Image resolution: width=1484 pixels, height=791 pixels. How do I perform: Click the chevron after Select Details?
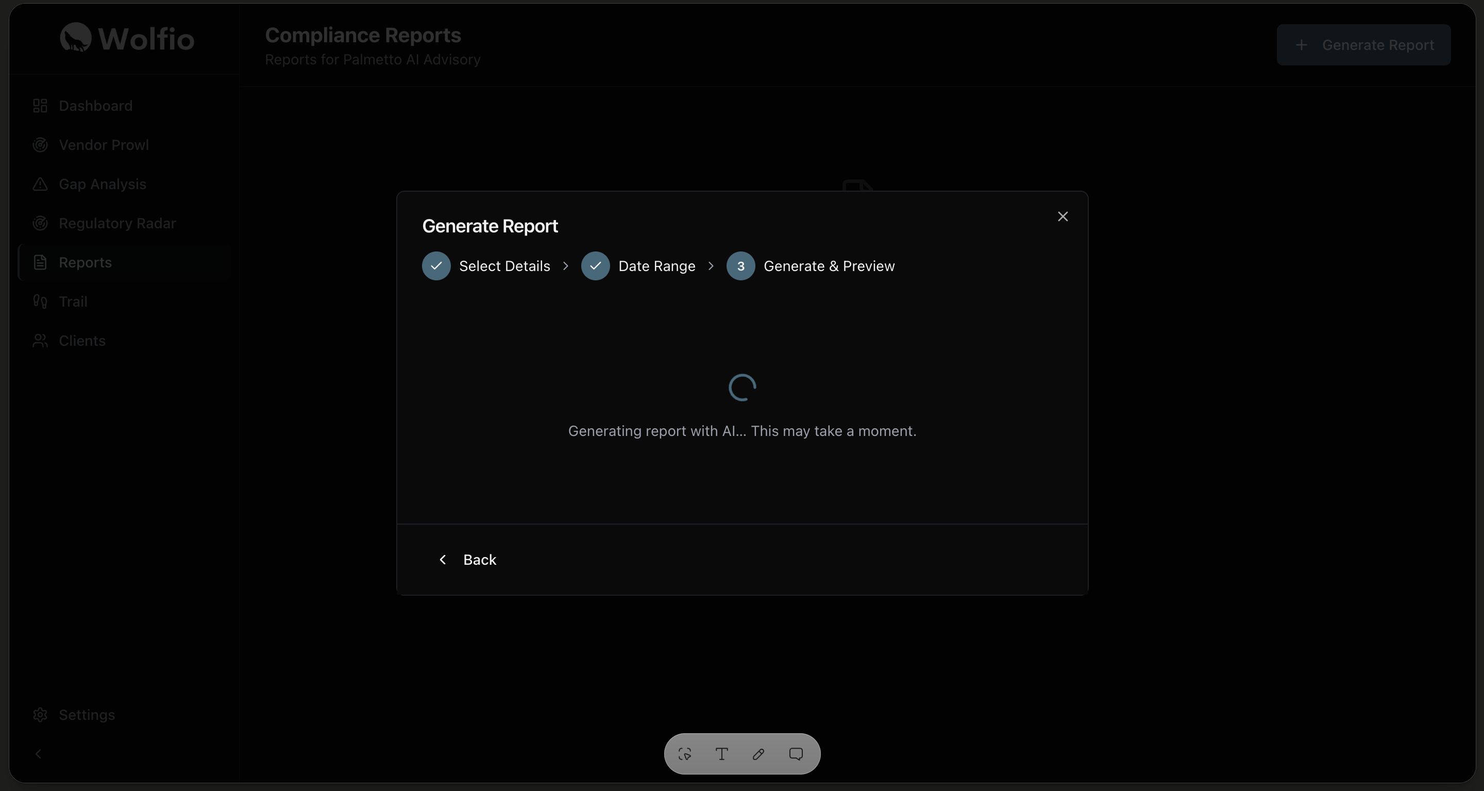tap(565, 266)
